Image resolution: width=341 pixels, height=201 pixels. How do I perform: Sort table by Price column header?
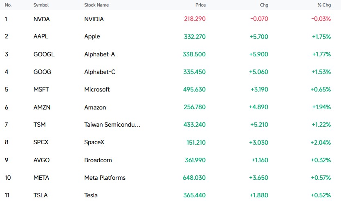(x=200, y=5)
